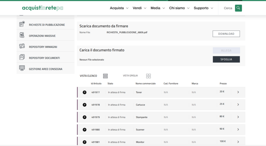Expand the Vendi menu chevron
Image resolution: width=266 pixels, height=146 pixels.
tap(145, 8)
